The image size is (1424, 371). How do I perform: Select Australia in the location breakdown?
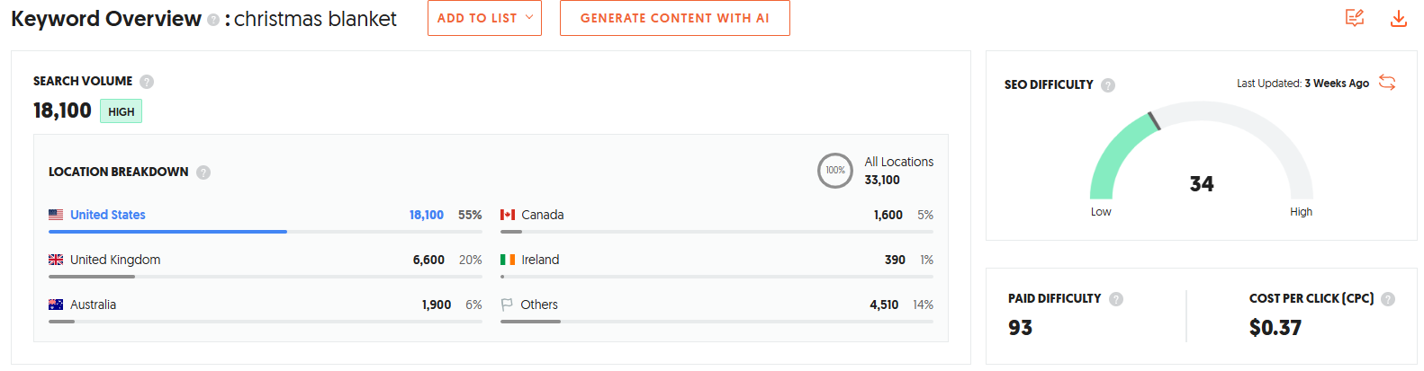click(x=93, y=305)
